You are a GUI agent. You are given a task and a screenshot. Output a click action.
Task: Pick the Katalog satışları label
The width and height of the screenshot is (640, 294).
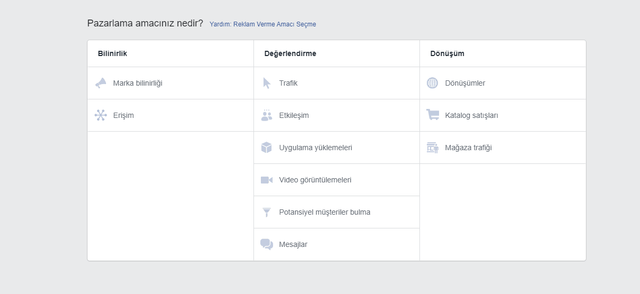(x=472, y=115)
